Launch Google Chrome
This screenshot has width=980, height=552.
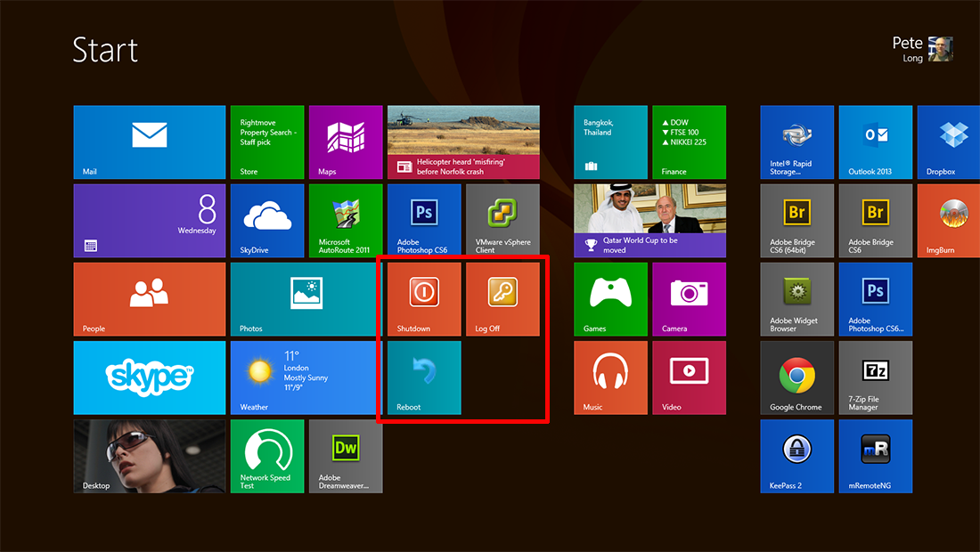click(796, 377)
